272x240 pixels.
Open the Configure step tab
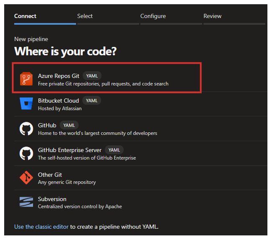(171, 18)
